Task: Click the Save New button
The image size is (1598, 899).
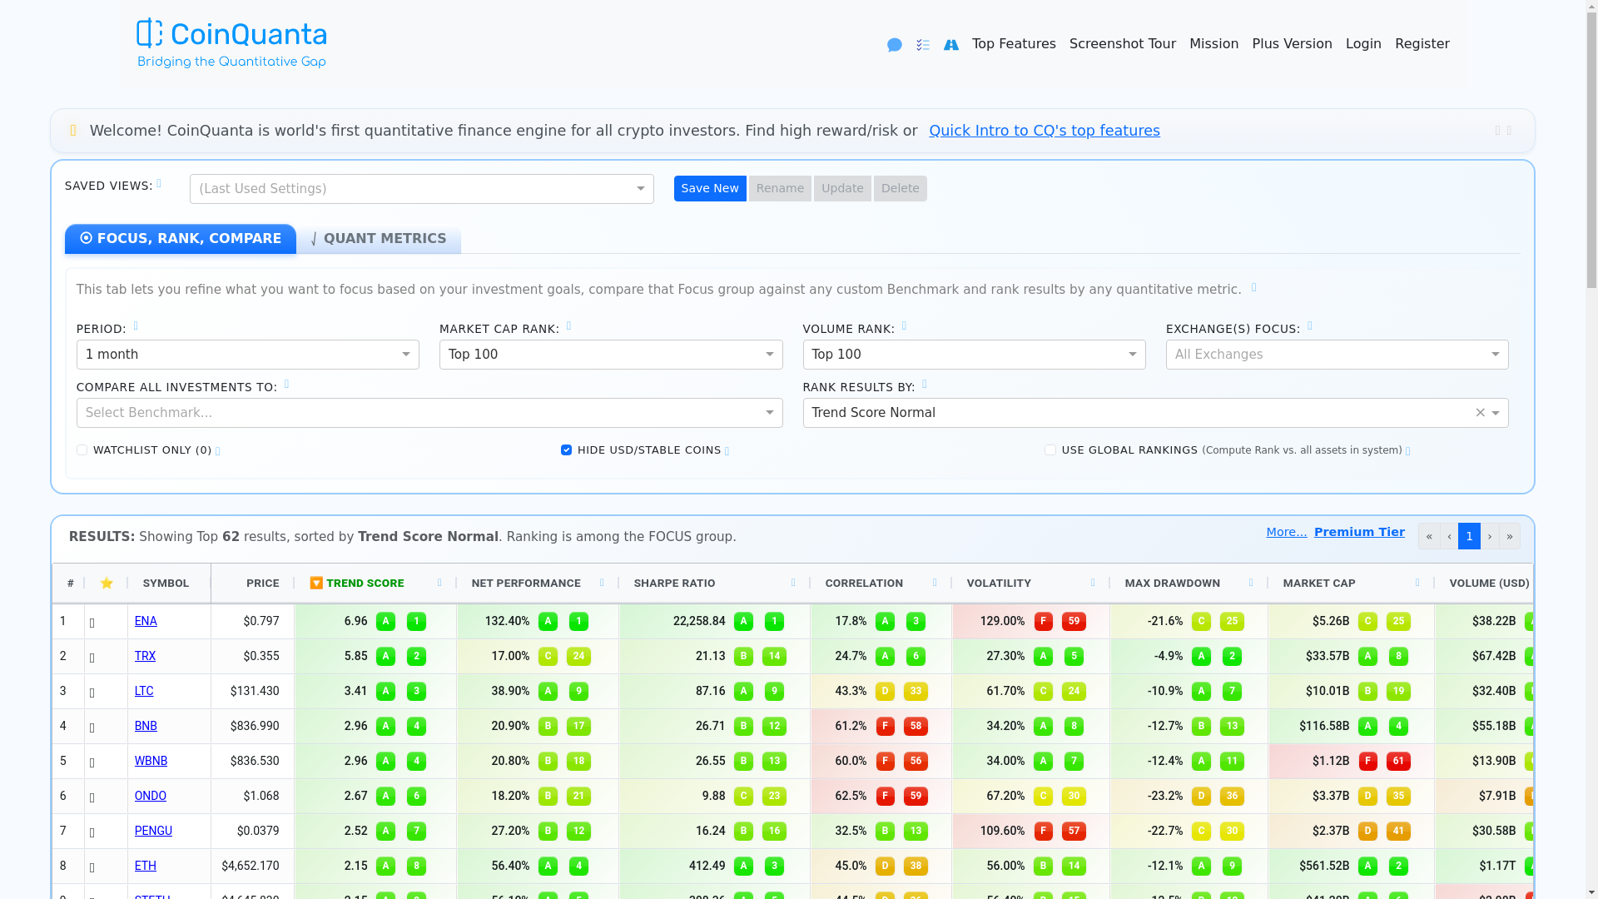Action: point(710,188)
